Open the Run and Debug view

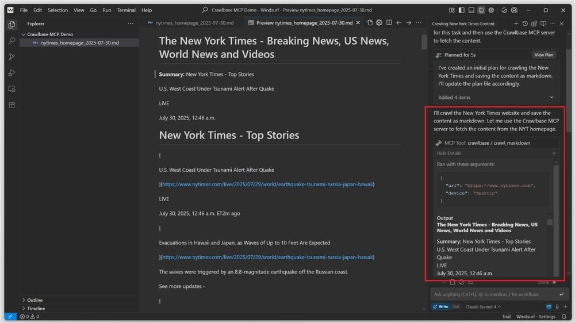(x=11, y=73)
